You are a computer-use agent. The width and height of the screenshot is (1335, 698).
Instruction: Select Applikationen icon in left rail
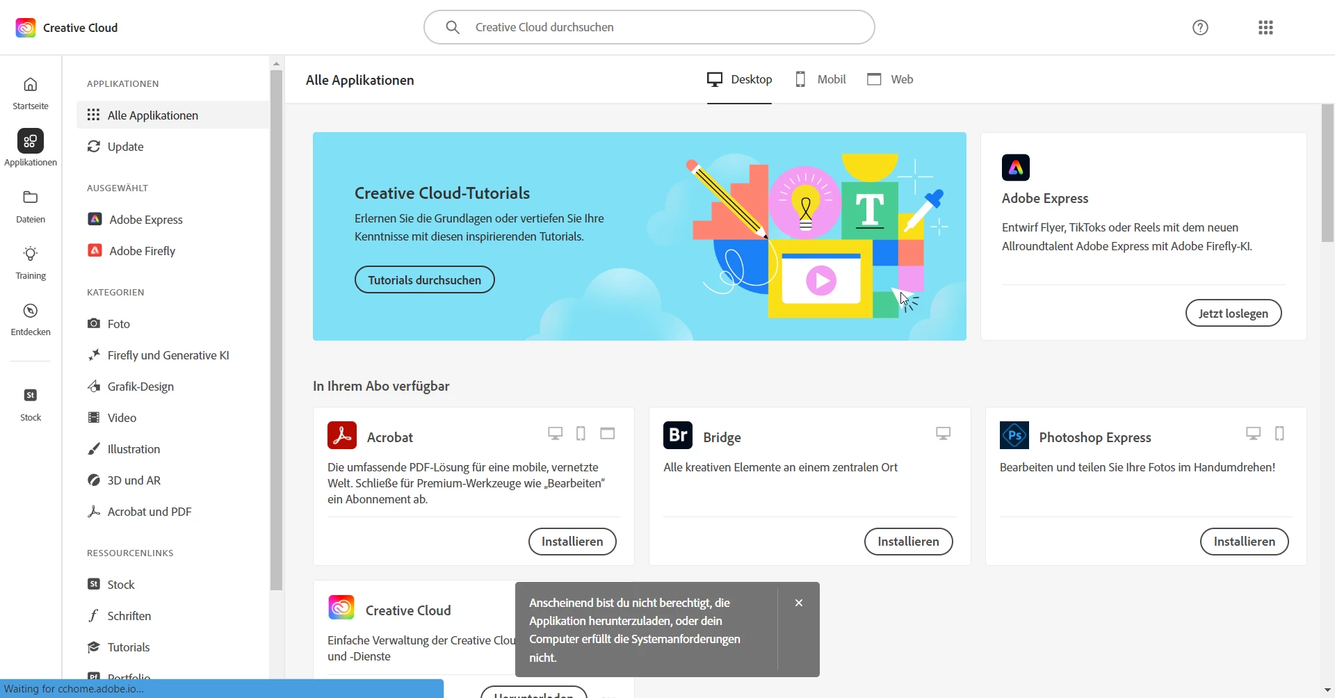31,141
